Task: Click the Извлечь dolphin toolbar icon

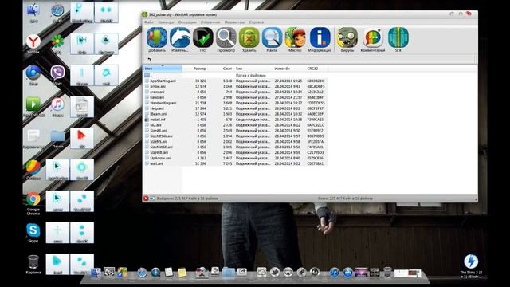Action: click(x=180, y=39)
